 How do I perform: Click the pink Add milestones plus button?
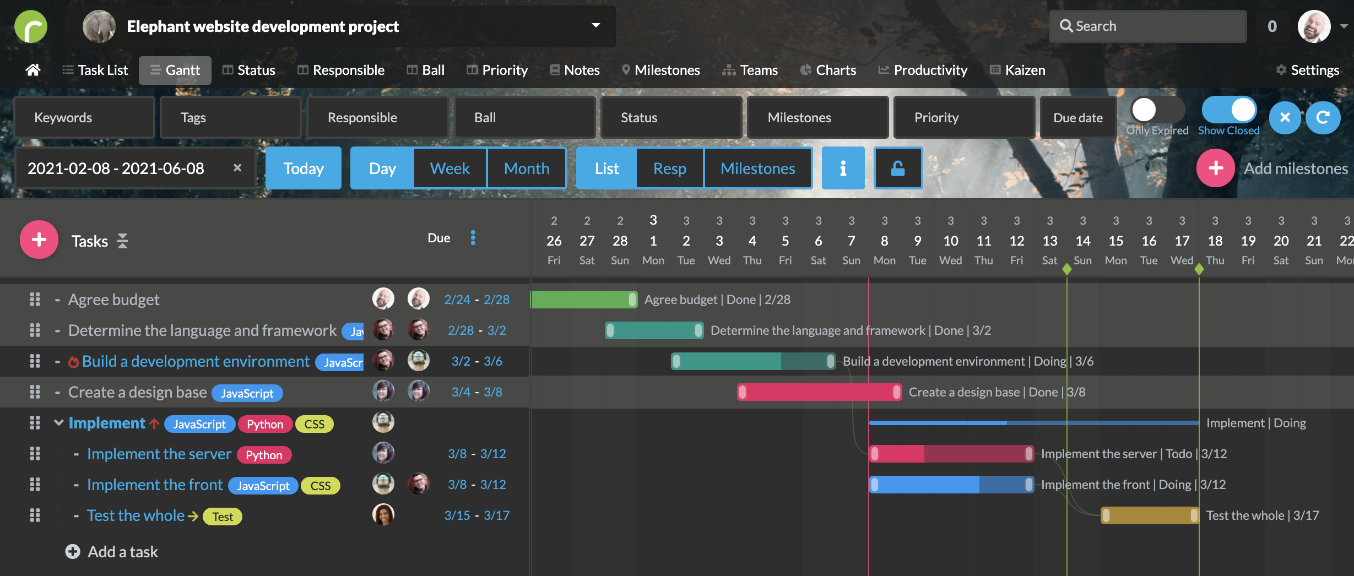1216,168
